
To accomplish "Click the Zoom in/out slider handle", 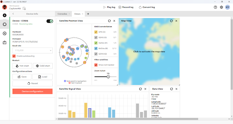I will click(x=108, y=77).
